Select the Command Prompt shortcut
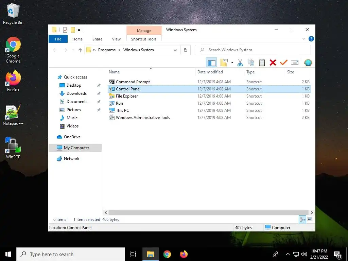The image size is (348, 261). [209, 82]
